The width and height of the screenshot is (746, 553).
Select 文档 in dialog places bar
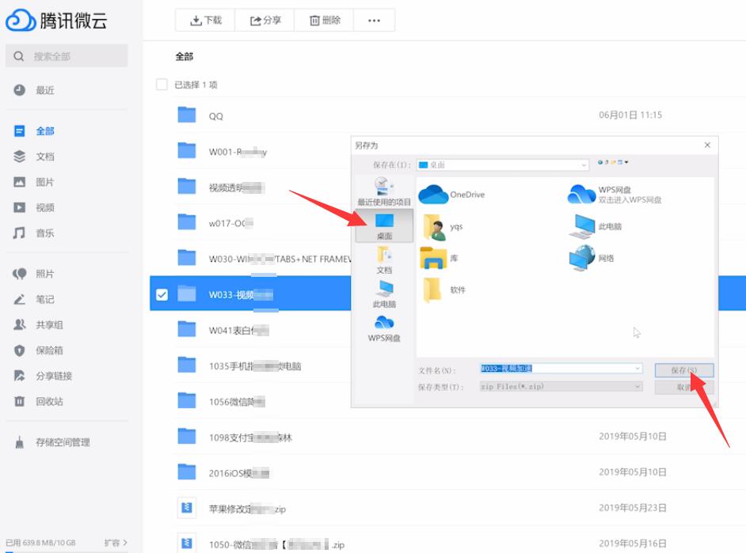click(x=384, y=260)
